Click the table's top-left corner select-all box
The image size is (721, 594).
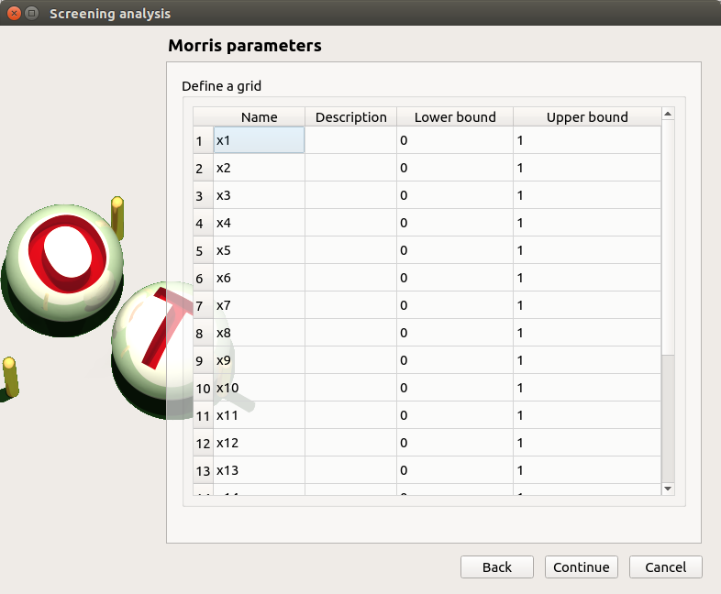203,117
